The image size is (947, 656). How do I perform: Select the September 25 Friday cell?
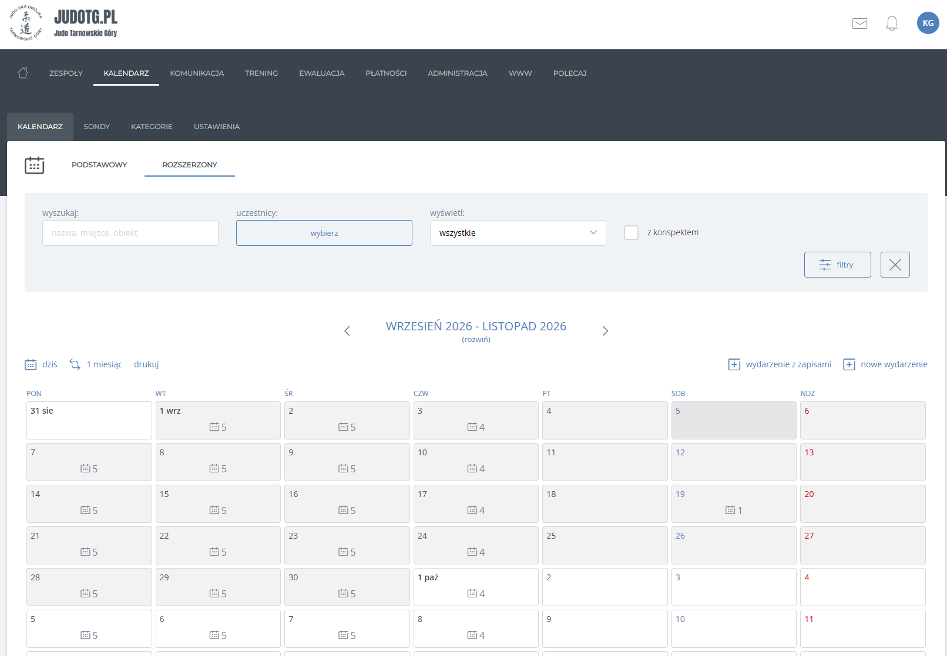[x=605, y=545]
